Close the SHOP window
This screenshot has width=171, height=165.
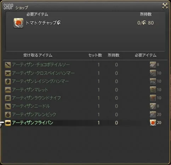[x=165, y=6]
